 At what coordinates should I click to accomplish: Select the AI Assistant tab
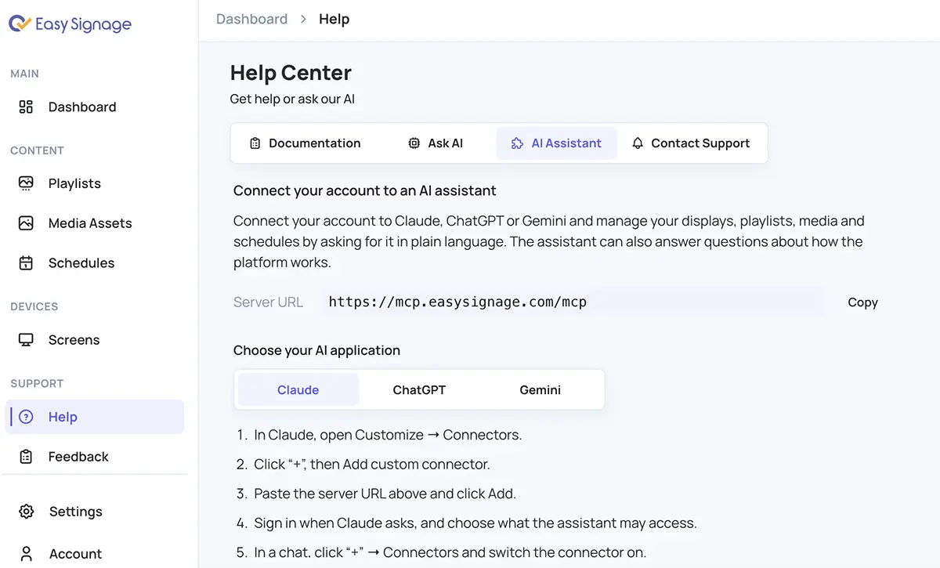point(556,143)
